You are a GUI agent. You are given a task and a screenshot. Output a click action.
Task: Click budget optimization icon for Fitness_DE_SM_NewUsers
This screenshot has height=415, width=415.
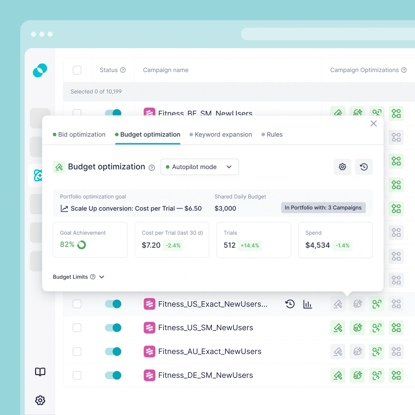point(357,375)
